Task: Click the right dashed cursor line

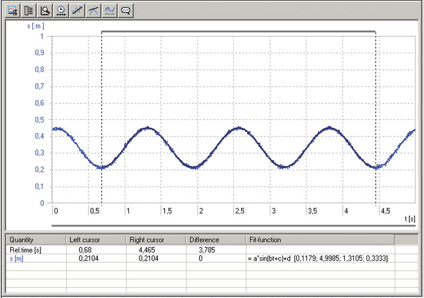Action: pos(376,121)
